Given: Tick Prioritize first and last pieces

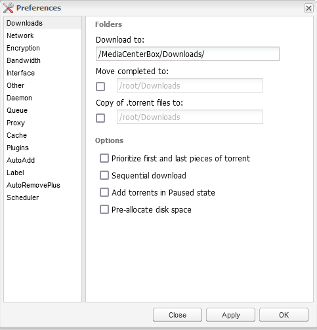Looking at the screenshot, I should [x=104, y=158].
